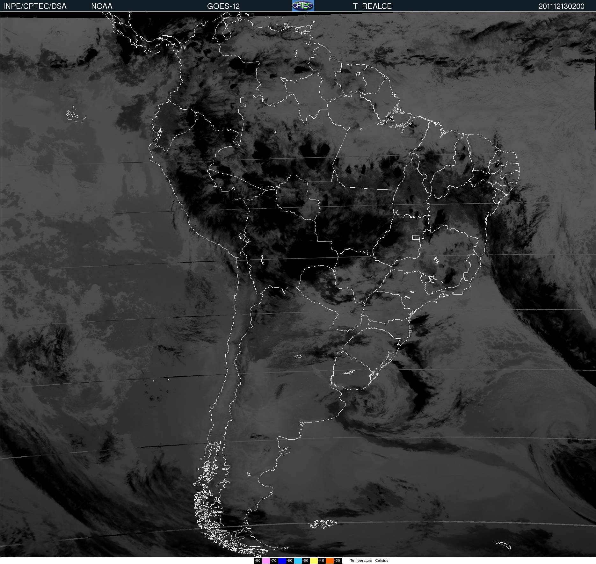Click the -60 legend value
The width and height of the screenshot is (596, 564).
coord(289,560)
